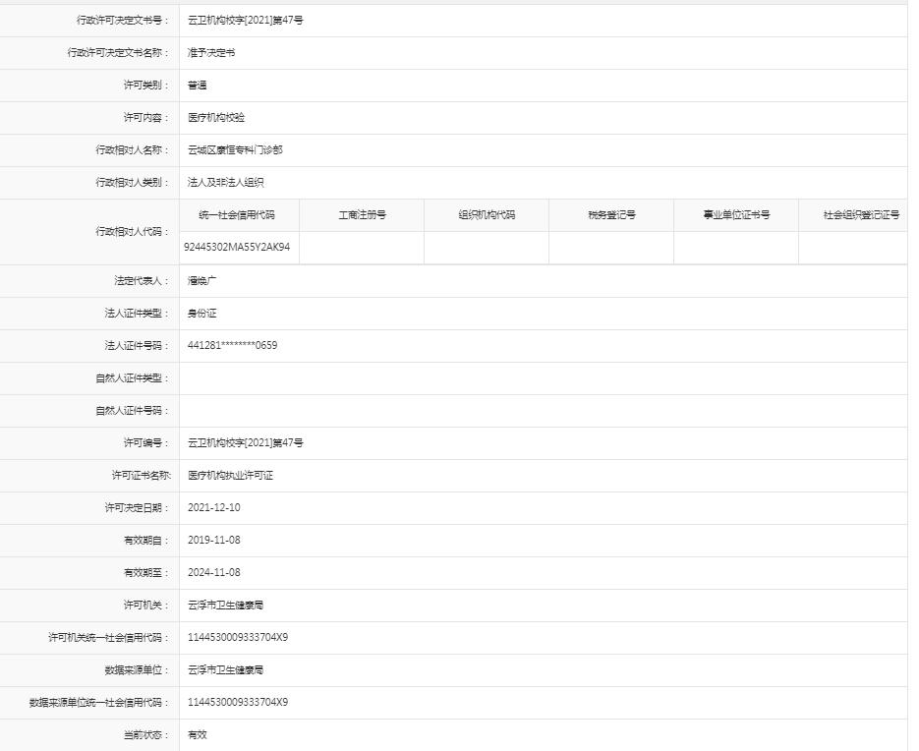Image resolution: width=919 pixels, height=751 pixels.
Task: Click the date 2024-11-08
Action: [x=214, y=573]
